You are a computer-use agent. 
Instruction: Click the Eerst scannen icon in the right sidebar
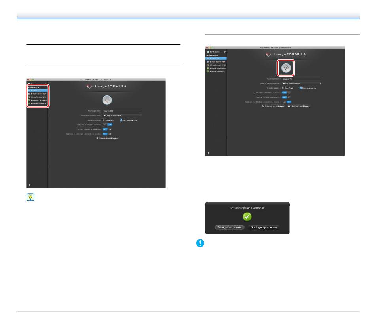point(208,52)
